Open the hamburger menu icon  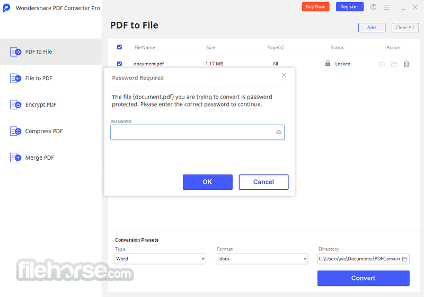(387, 7)
